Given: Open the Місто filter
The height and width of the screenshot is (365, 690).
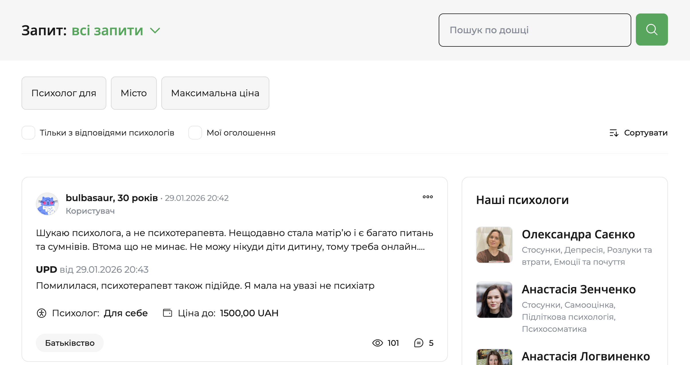Looking at the screenshot, I should [134, 93].
